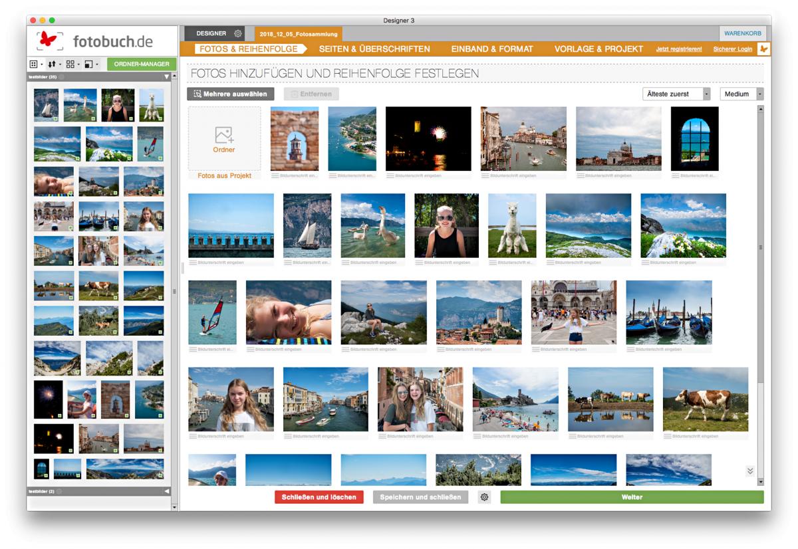Go to EINBAND & FORMAT step
798x549 pixels.
click(x=492, y=49)
